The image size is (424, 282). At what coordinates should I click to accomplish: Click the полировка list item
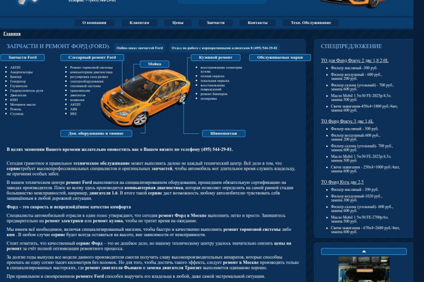click(x=208, y=99)
